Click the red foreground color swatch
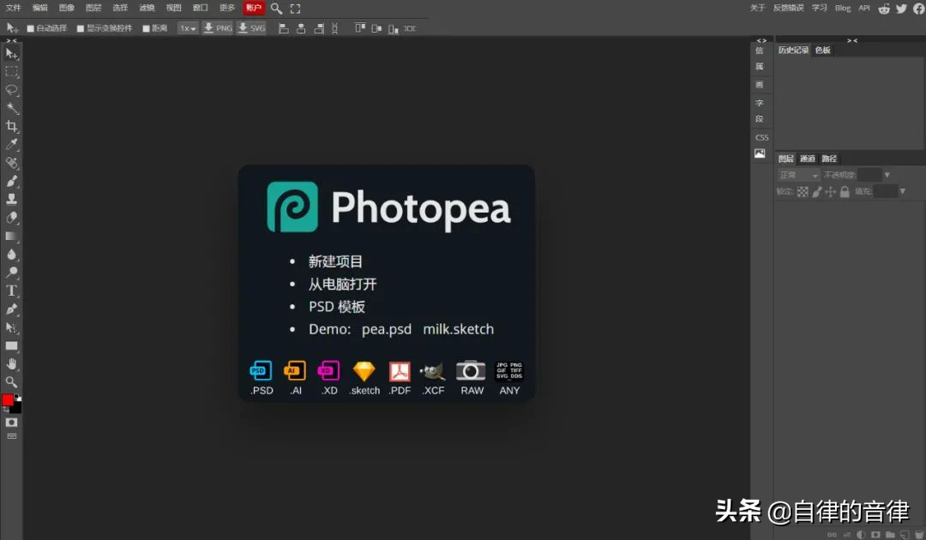 point(8,400)
